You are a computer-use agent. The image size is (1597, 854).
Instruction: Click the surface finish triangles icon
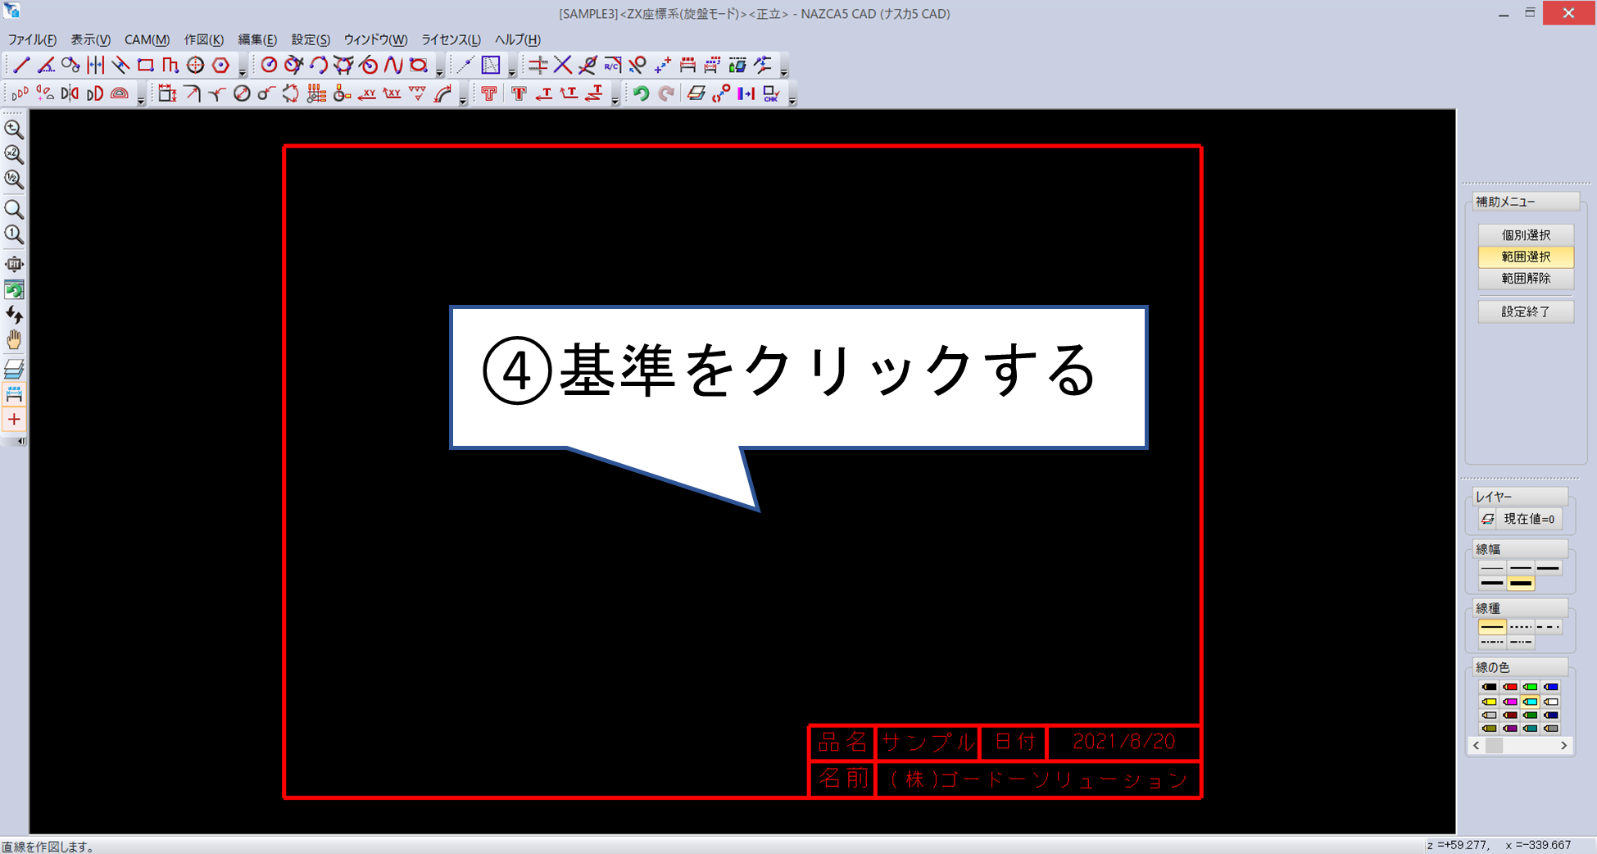(x=417, y=93)
